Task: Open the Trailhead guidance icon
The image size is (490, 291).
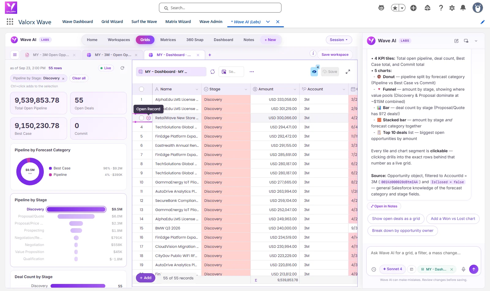Action: [428, 8]
